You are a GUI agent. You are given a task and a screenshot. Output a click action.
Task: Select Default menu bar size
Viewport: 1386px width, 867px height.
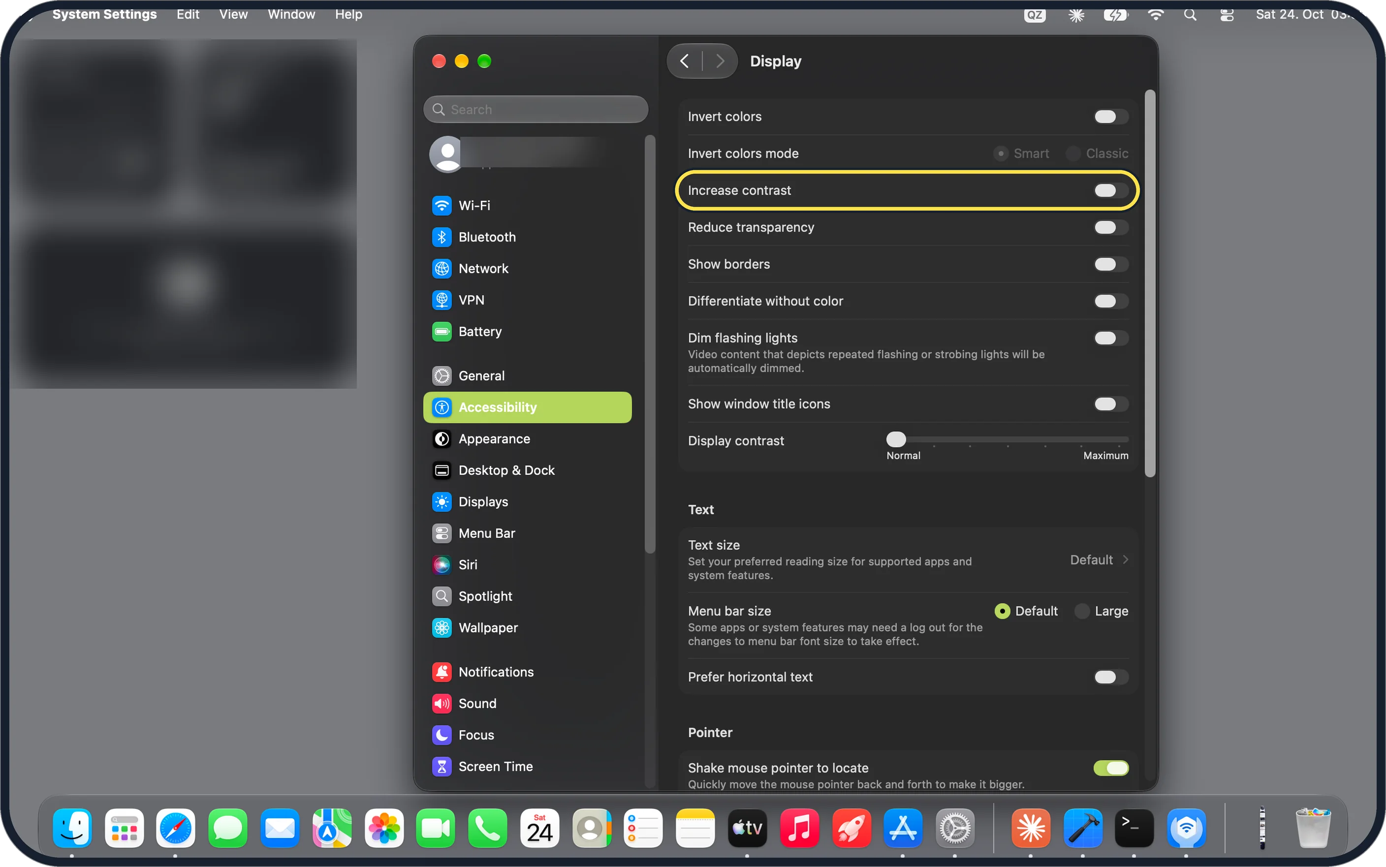tap(1003, 611)
